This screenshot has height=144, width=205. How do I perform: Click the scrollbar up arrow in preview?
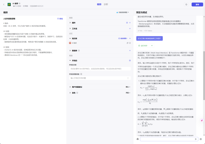click(x=204, y=17)
